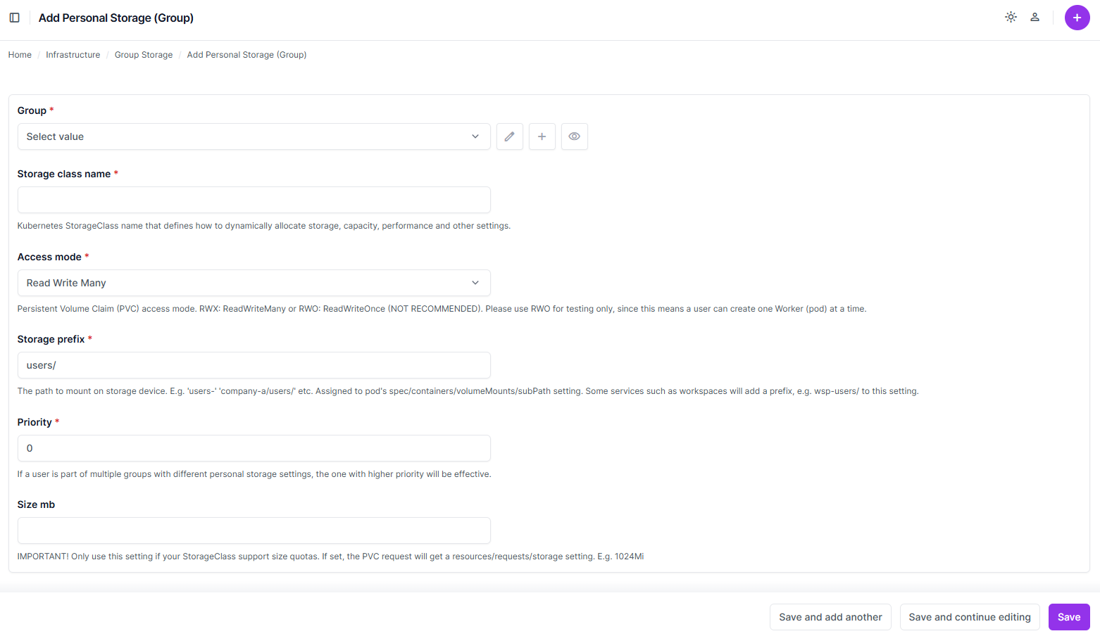Click the Group dropdown chevron arrow
The width and height of the screenshot is (1100, 636).
475,136
